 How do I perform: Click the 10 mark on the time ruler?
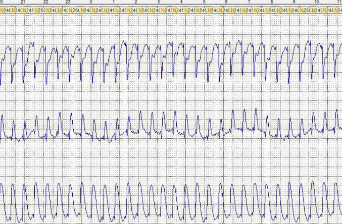[x=316, y=2]
